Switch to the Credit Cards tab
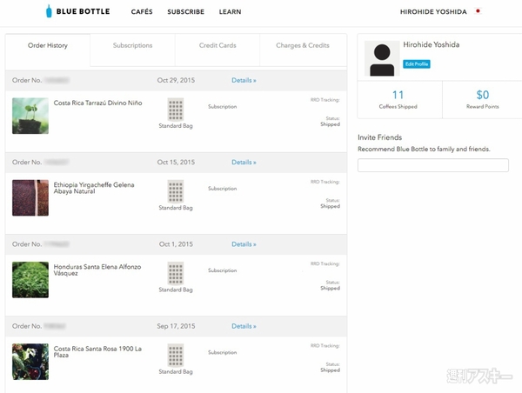This screenshot has width=522, height=393. [x=217, y=45]
